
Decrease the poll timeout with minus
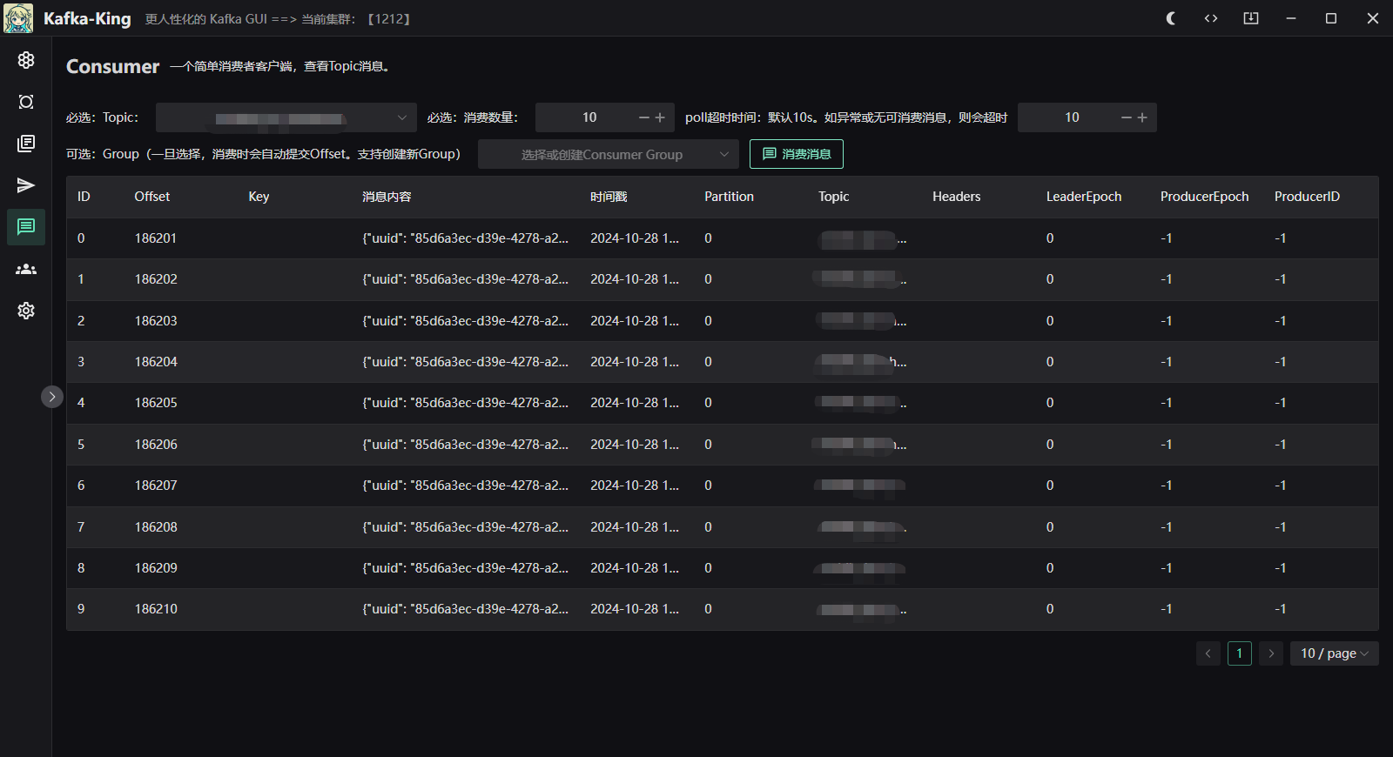1127,117
